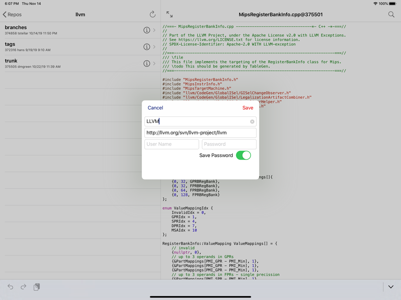Image resolution: width=401 pixels, height=300 pixels.
Task: Focus the Password field
Action: coord(229,144)
